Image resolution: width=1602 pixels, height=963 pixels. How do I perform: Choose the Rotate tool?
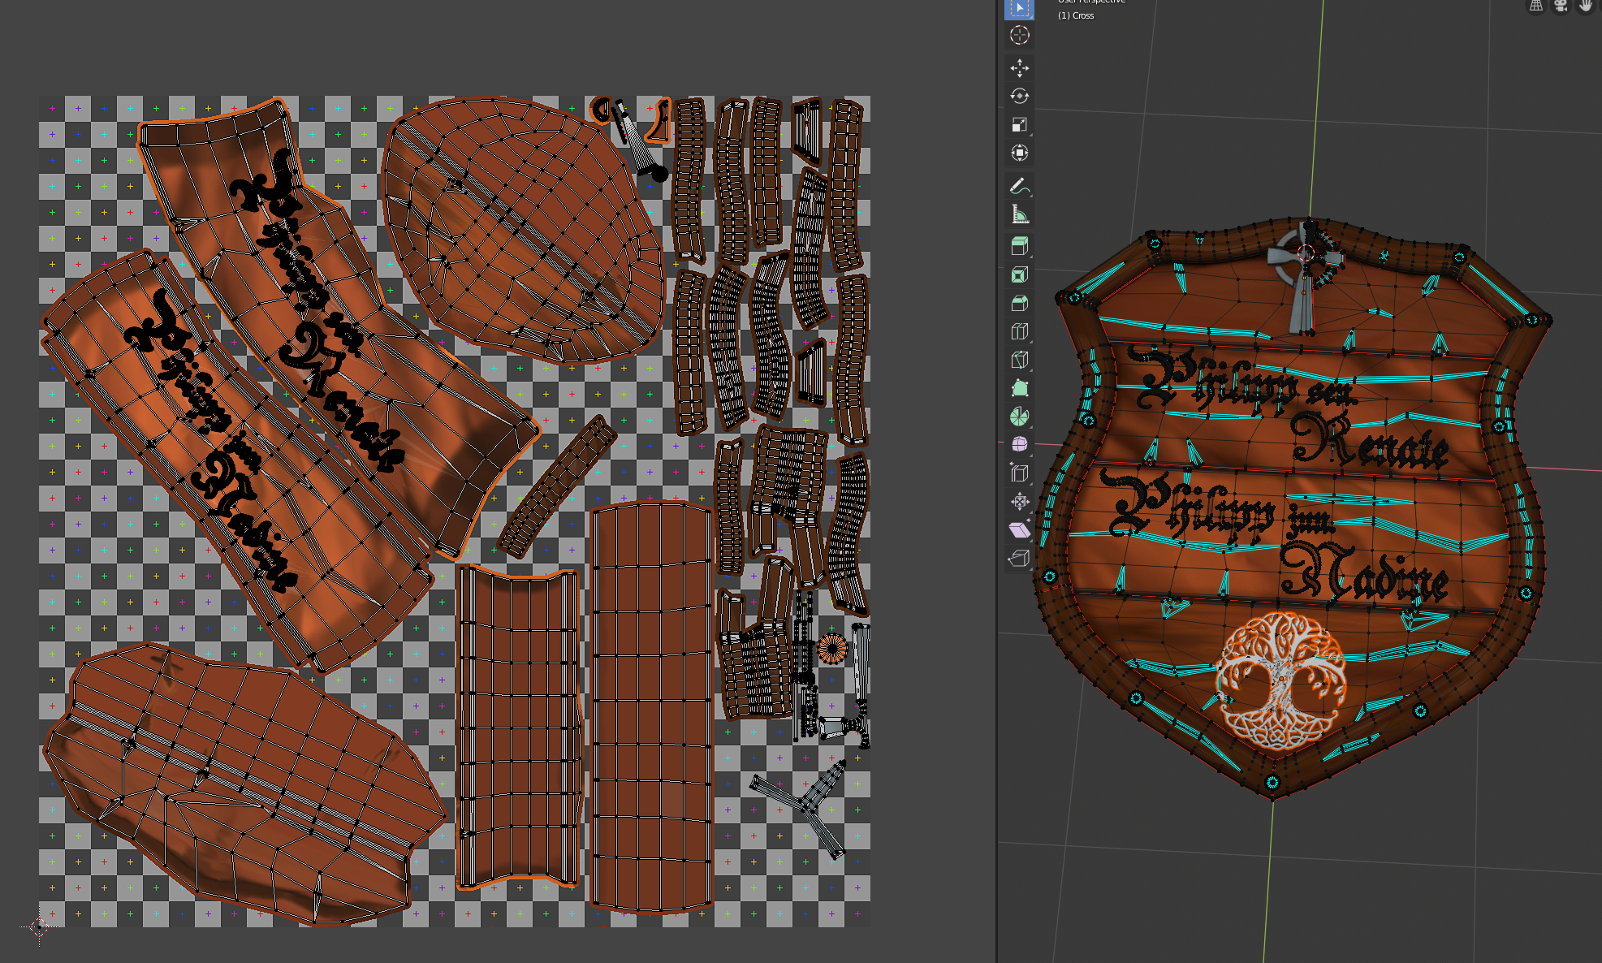1019,96
